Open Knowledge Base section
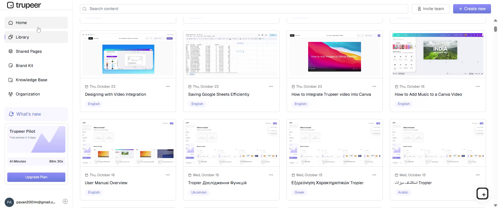This screenshot has width=498, height=208. coord(36,80)
